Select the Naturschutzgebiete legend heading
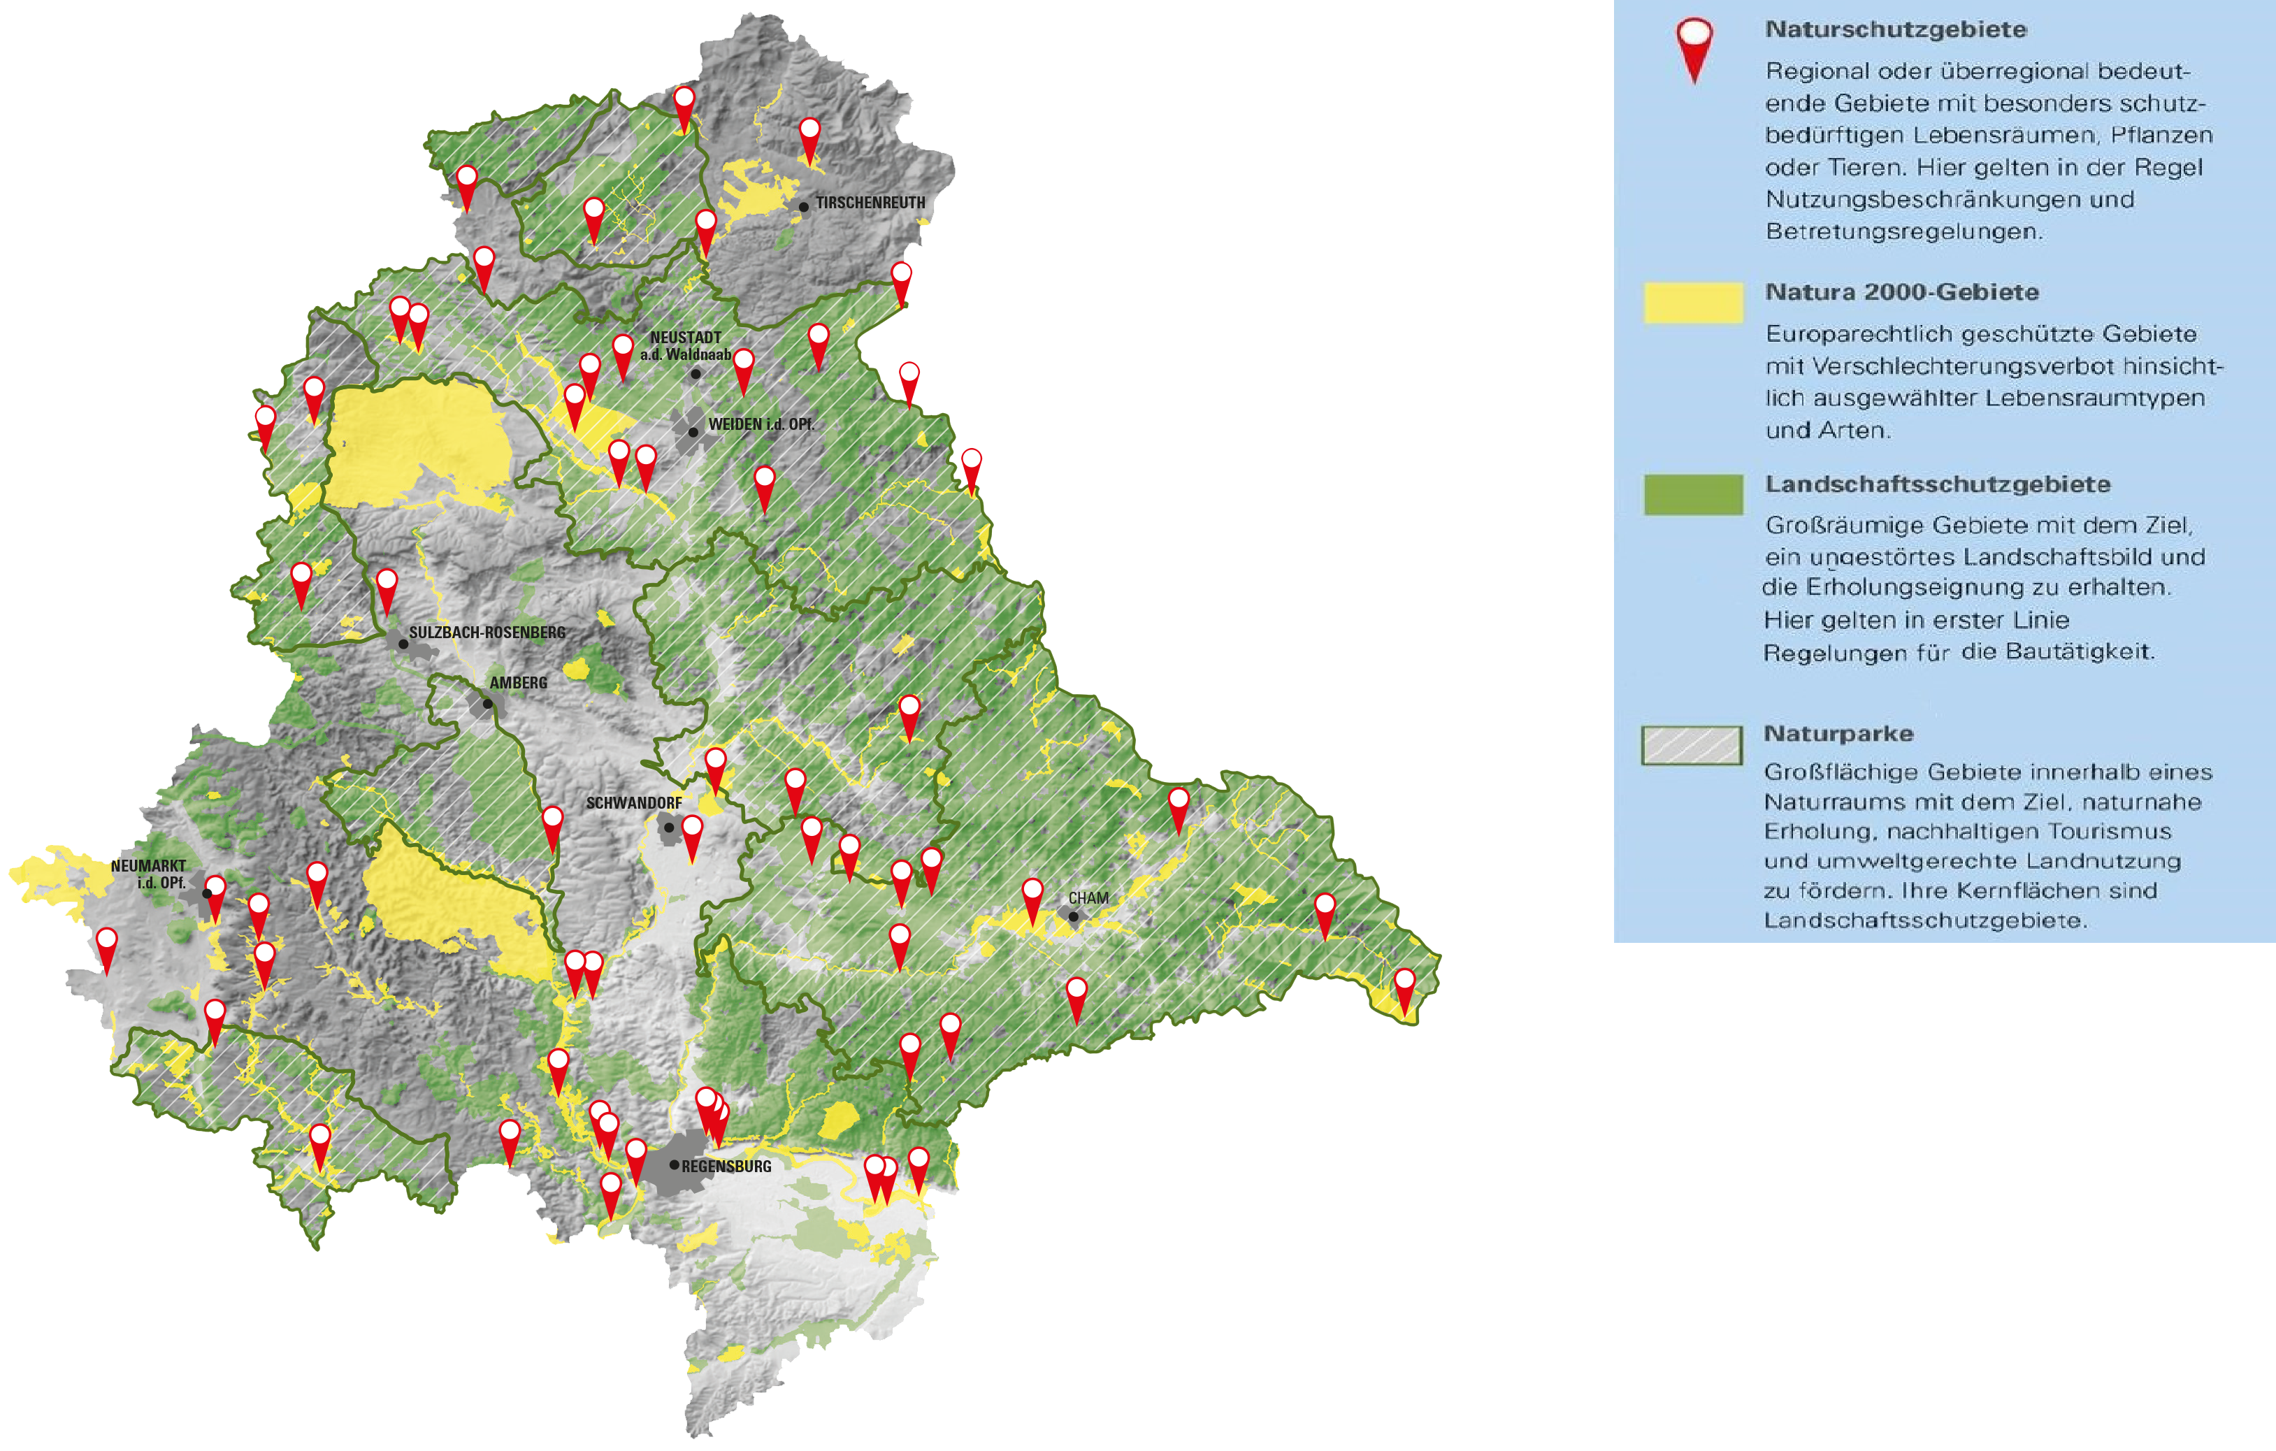Viewport: 2276px width, 1451px height. coord(1895,29)
